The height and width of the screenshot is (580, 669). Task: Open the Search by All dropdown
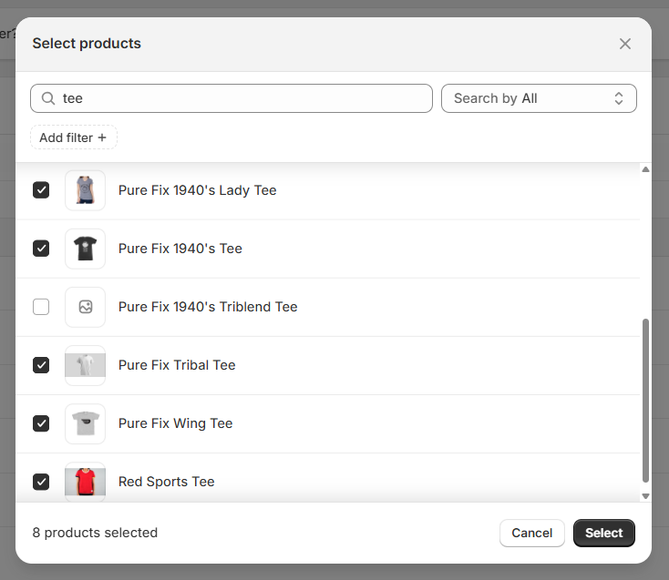click(538, 98)
